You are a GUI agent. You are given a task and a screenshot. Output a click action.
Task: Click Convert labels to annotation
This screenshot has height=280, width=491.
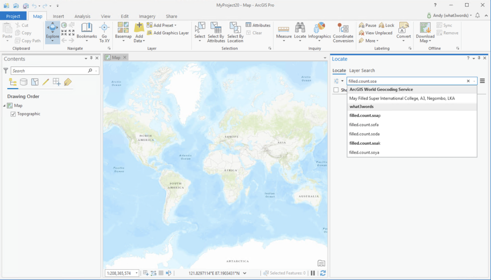pos(404,32)
